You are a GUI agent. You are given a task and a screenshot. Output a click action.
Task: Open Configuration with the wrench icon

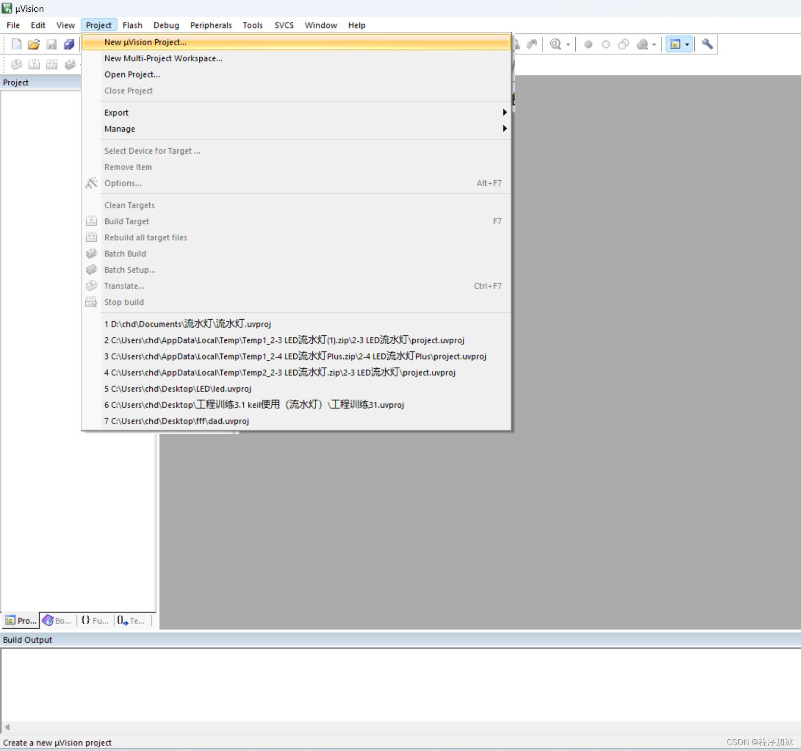[x=707, y=45]
